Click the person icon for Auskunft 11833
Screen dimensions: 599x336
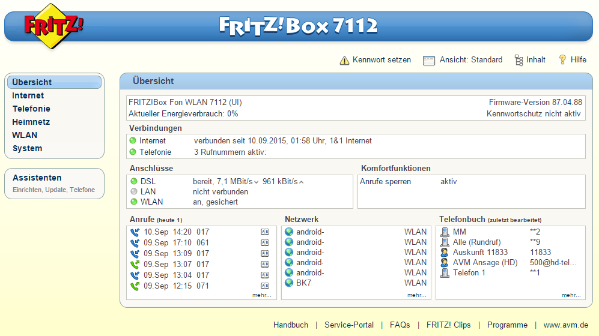[445, 253]
